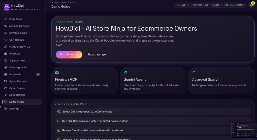
Task: Click SQLITE status label
Action: [x=216, y=5]
